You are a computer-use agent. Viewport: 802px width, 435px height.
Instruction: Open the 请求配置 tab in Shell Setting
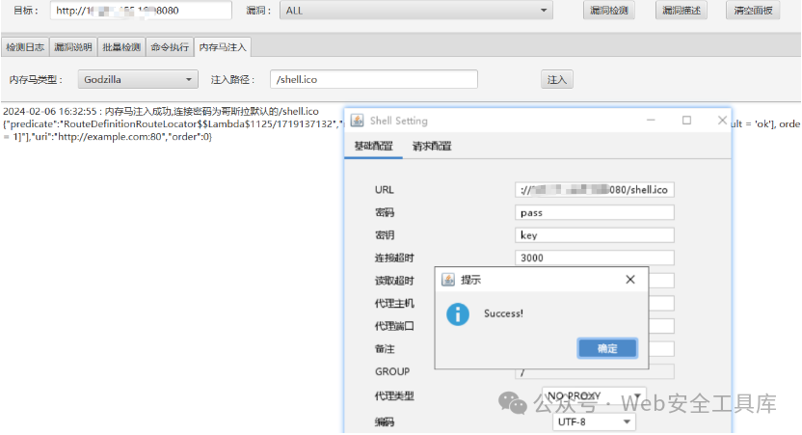(432, 147)
